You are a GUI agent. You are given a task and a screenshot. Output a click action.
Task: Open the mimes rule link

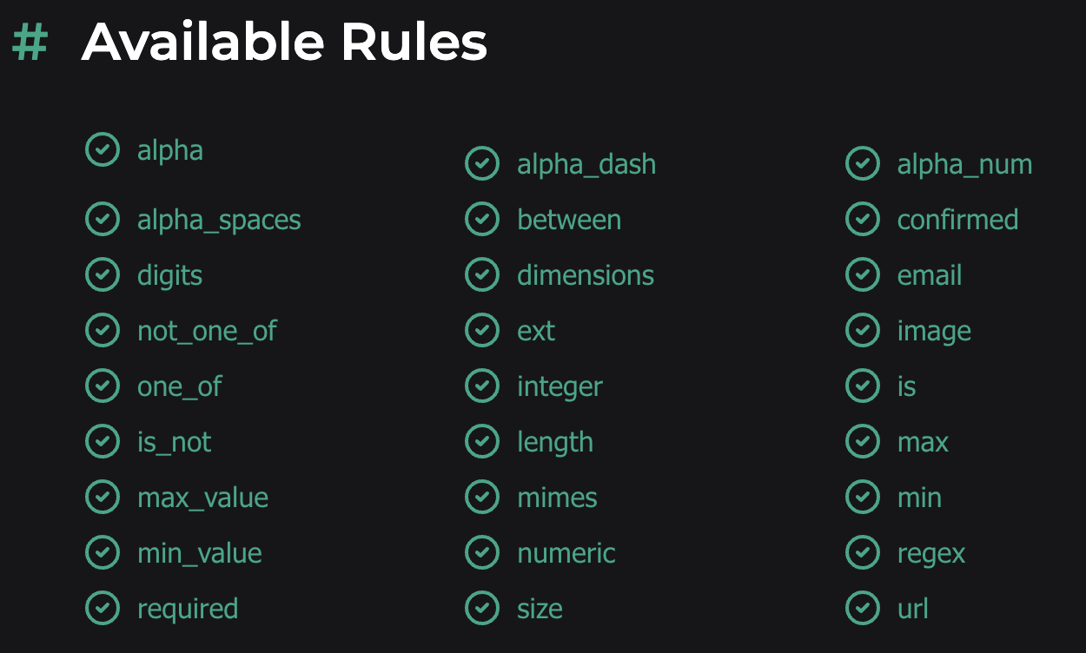[557, 498]
